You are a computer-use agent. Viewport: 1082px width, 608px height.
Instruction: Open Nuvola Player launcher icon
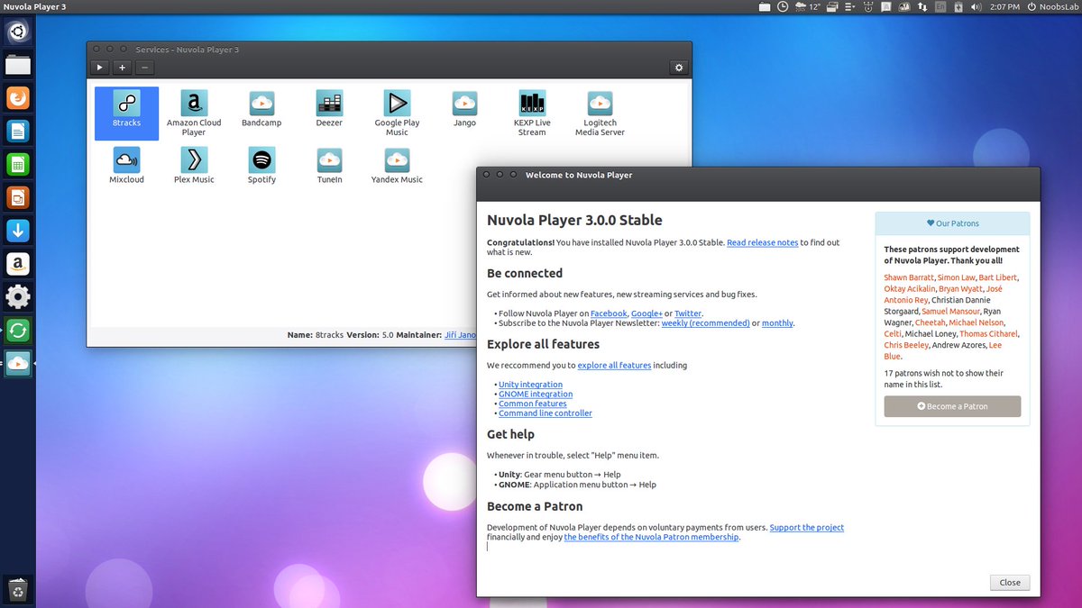(x=18, y=363)
